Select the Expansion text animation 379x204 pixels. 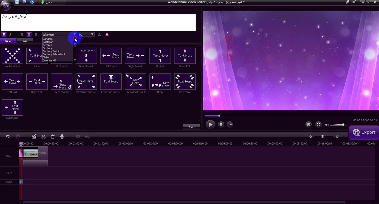click(12, 107)
